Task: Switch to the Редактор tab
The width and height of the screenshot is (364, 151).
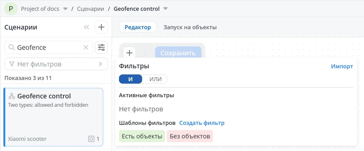Action: pyautogui.click(x=138, y=27)
